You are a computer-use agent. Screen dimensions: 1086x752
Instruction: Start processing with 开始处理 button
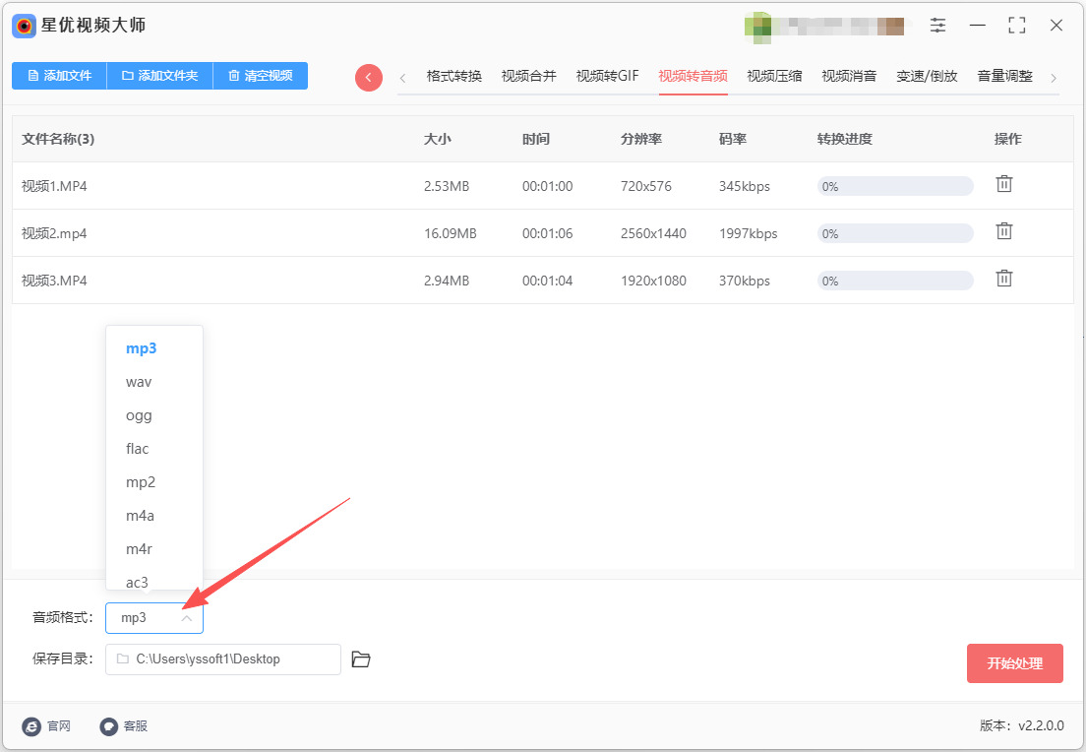tap(1014, 663)
